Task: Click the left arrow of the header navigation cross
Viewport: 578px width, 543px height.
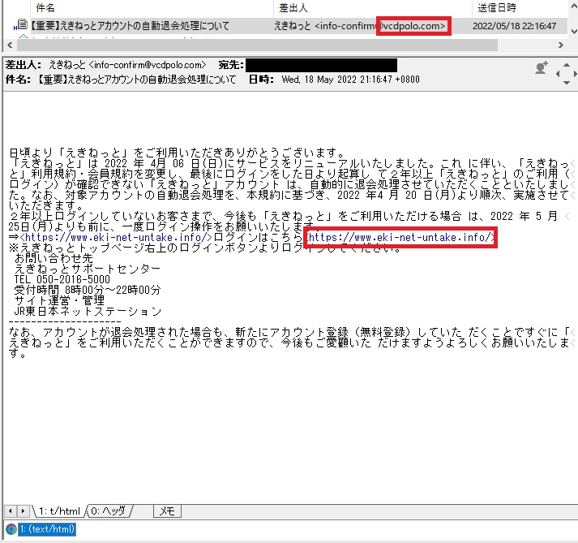Action: tap(558, 74)
